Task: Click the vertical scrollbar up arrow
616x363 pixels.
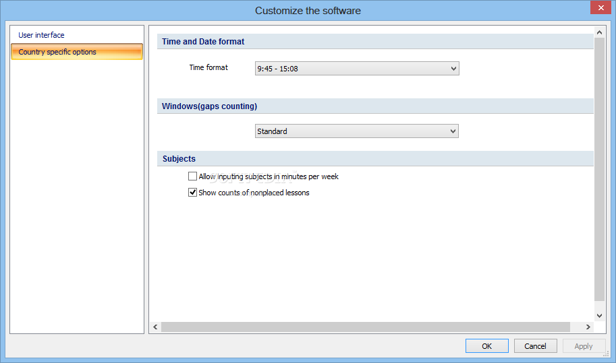Action: tap(599, 32)
